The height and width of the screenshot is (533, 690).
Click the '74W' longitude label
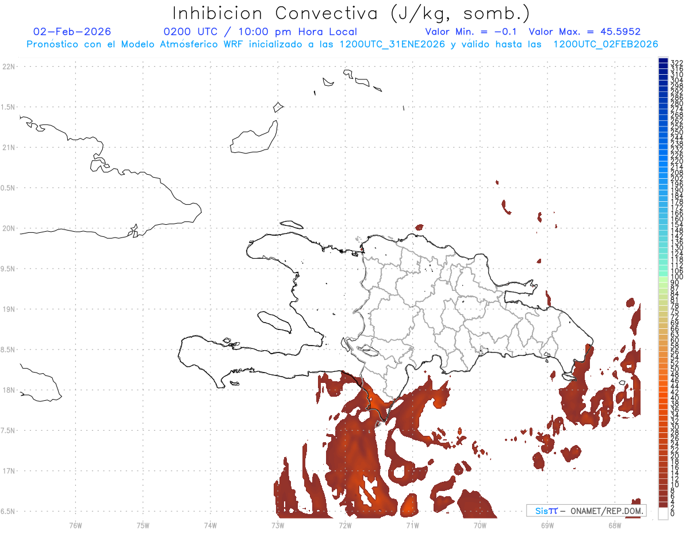click(210, 524)
